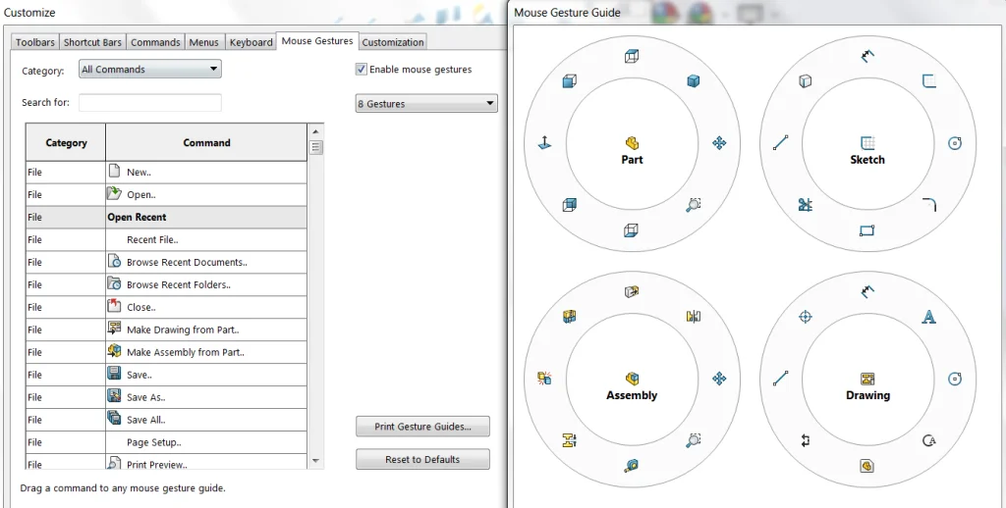Click the Isometric view icon in Part guide

tap(693, 81)
